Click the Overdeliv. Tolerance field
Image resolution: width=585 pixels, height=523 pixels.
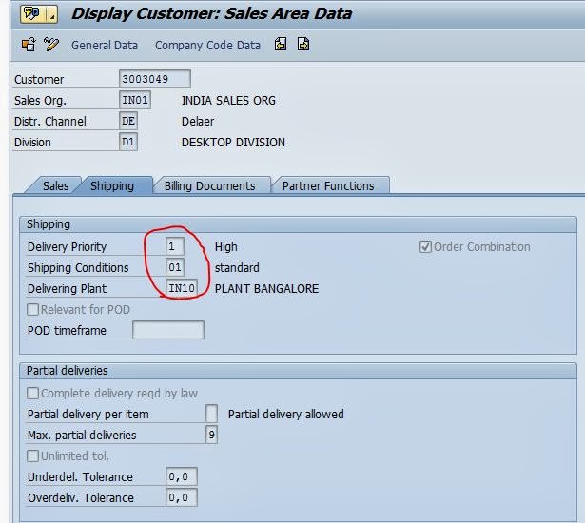coord(182,497)
